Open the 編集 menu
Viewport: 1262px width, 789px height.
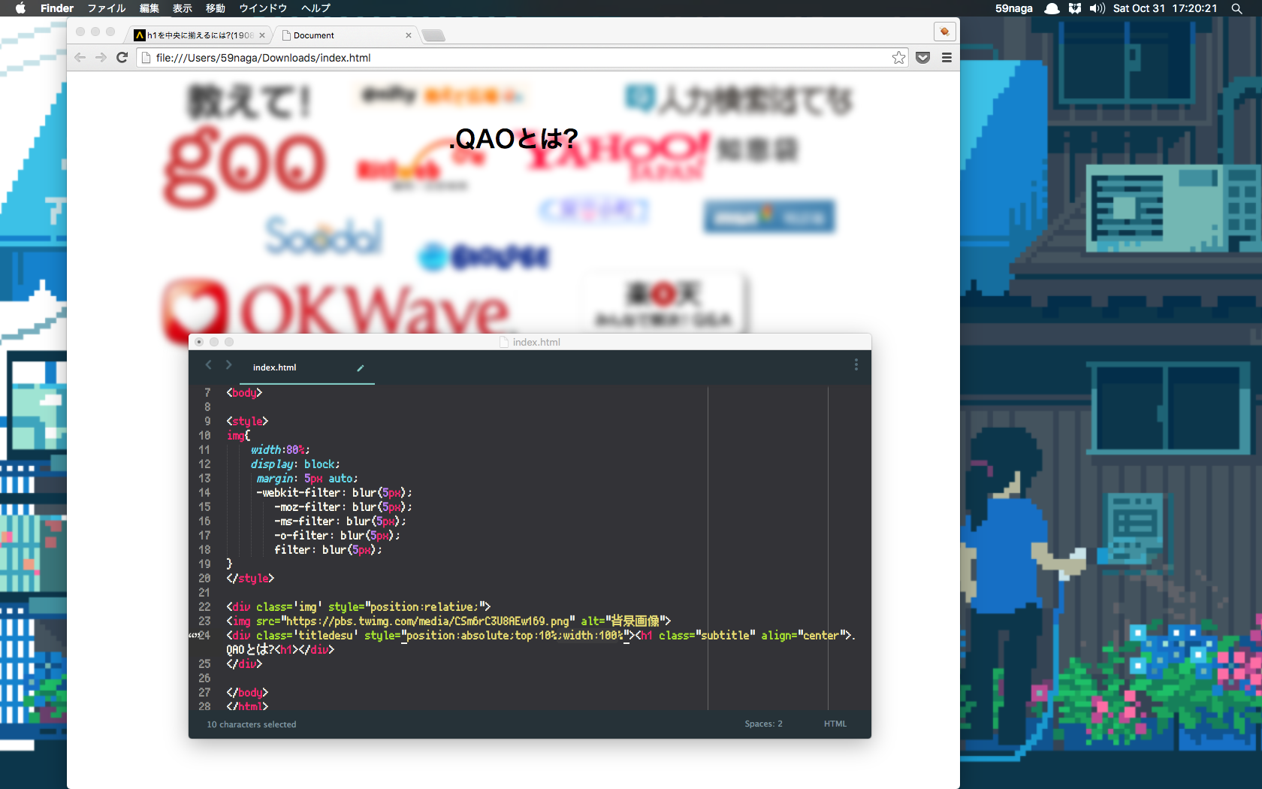coord(149,8)
